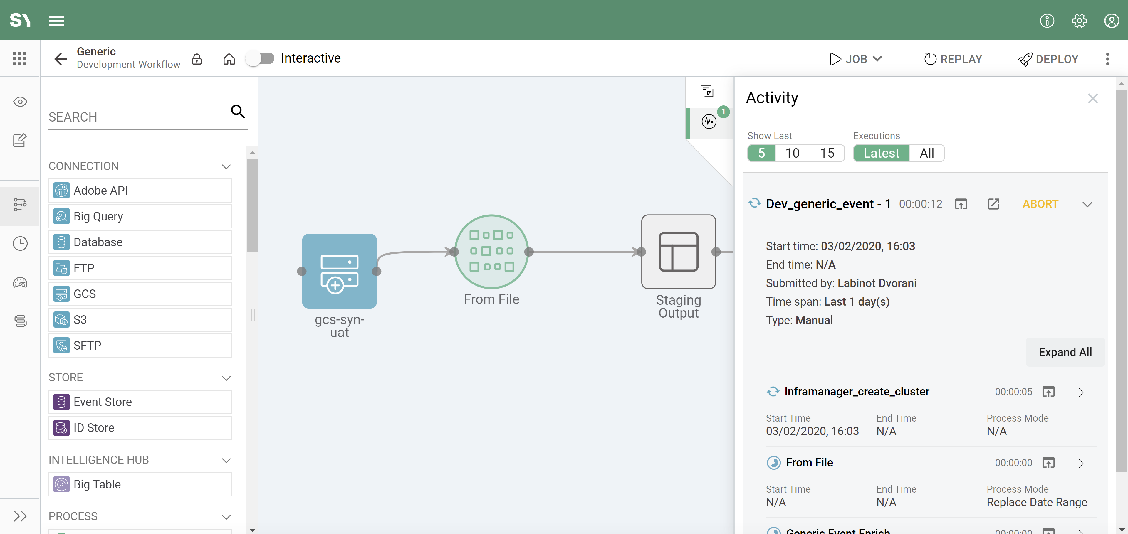The height and width of the screenshot is (534, 1128).
Task: Open the notes panel icon
Action: point(707,91)
